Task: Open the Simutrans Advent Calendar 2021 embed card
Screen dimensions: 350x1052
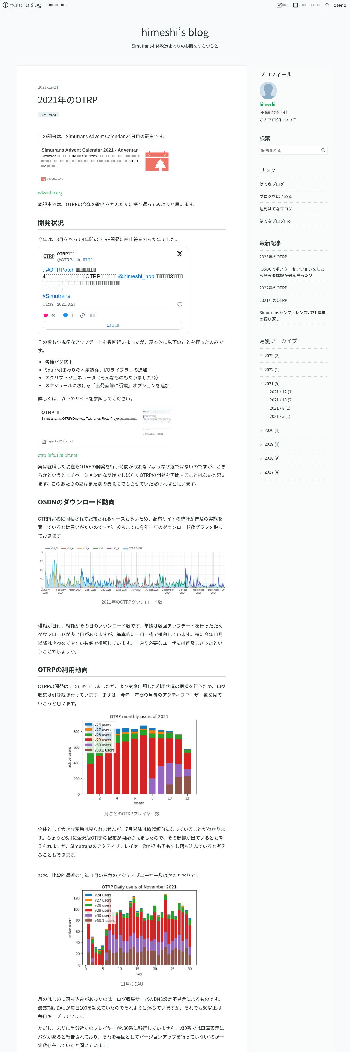Action: click(x=106, y=164)
